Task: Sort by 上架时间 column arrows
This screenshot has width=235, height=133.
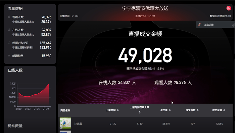Action: pos(118,110)
